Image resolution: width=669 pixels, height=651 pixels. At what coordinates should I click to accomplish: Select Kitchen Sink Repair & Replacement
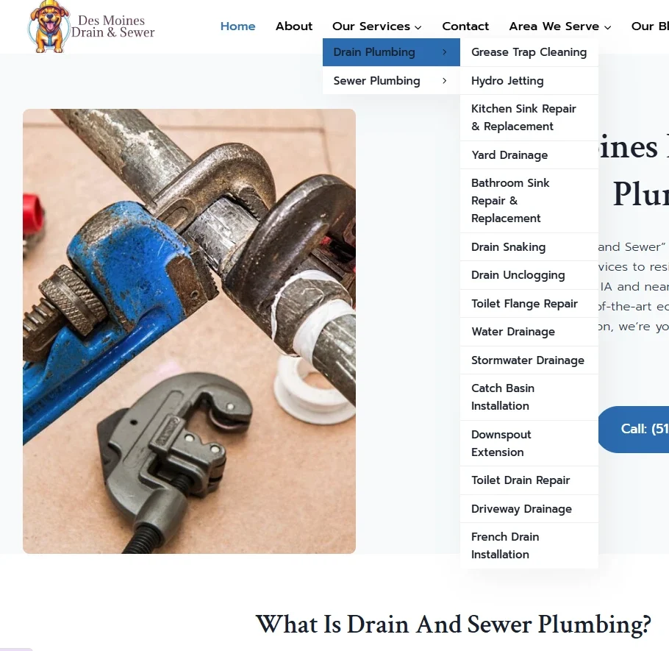(529, 118)
